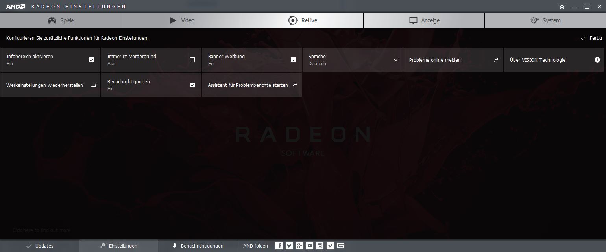Screen dimensions: 606x252
Task: Go to the System tab
Action: (545, 20)
